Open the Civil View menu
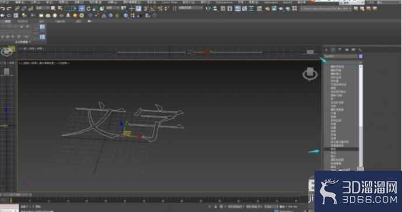 [x=169, y=2]
